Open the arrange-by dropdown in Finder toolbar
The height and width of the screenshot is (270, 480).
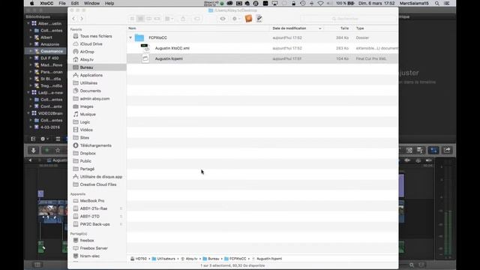pos(169,19)
